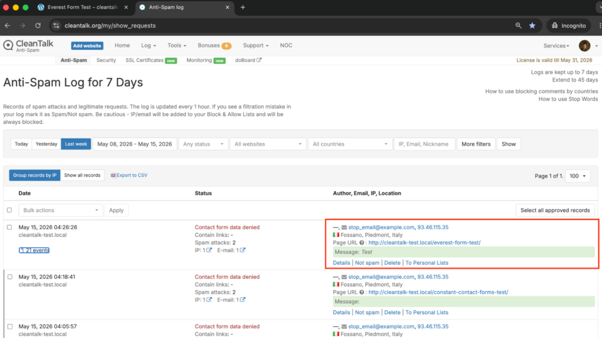Open Details for the 04:18:41 record

[342, 312]
